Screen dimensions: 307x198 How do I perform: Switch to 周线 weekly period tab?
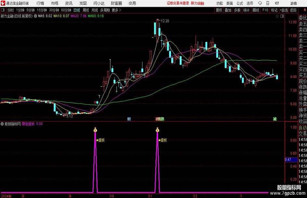(x=85, y=10)
